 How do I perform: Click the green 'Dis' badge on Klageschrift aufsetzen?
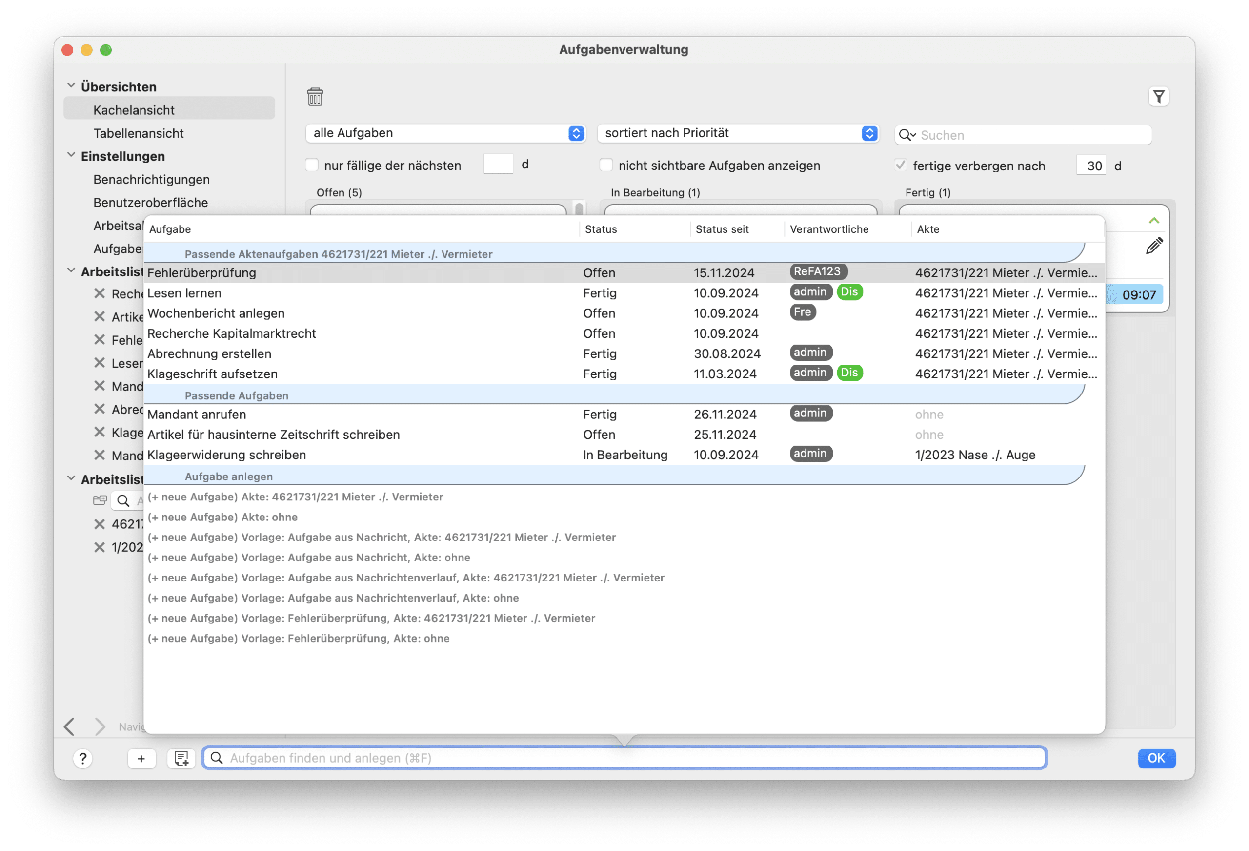[x=849, y=373]
